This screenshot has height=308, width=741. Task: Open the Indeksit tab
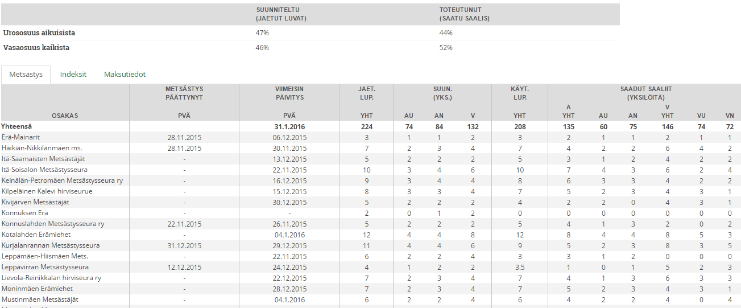coord(73,75)
